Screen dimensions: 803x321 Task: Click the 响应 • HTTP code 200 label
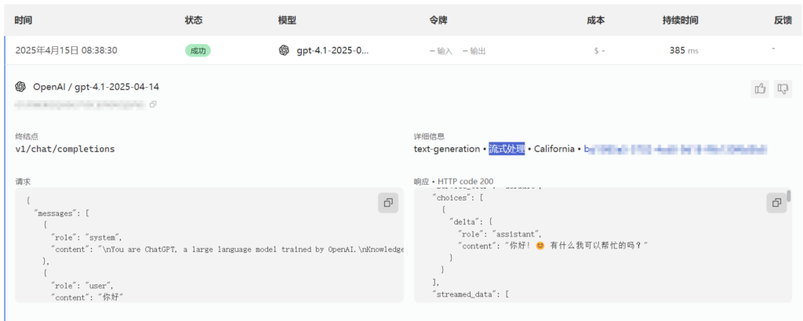coord(454,182)
